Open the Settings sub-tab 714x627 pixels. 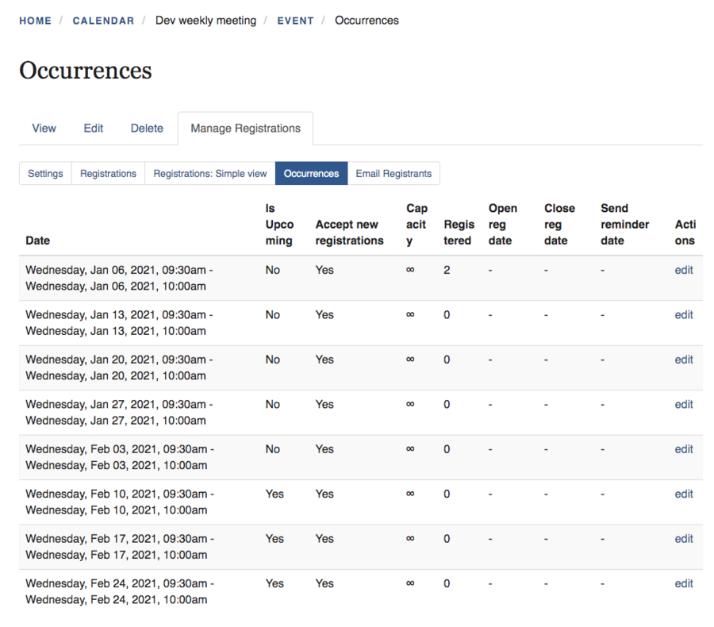point(45,174)
